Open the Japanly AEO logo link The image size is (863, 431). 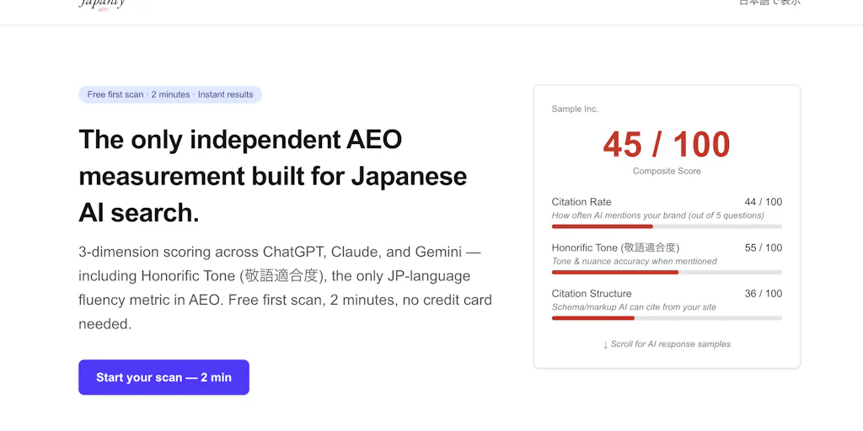point(102,4)
